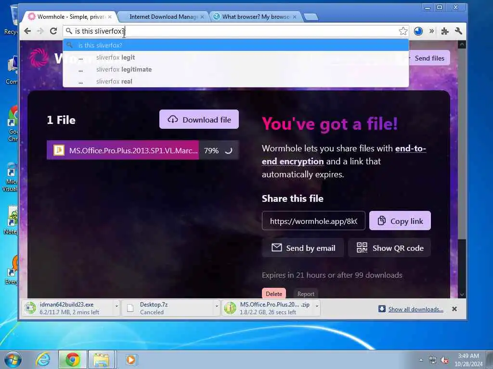Bookmark this page with the star icon
493x369 pixels.
point(403,31)
